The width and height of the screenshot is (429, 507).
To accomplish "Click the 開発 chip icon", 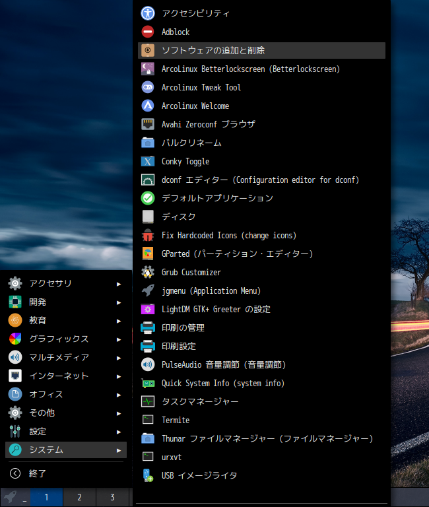I will click(x=15, y=302).
